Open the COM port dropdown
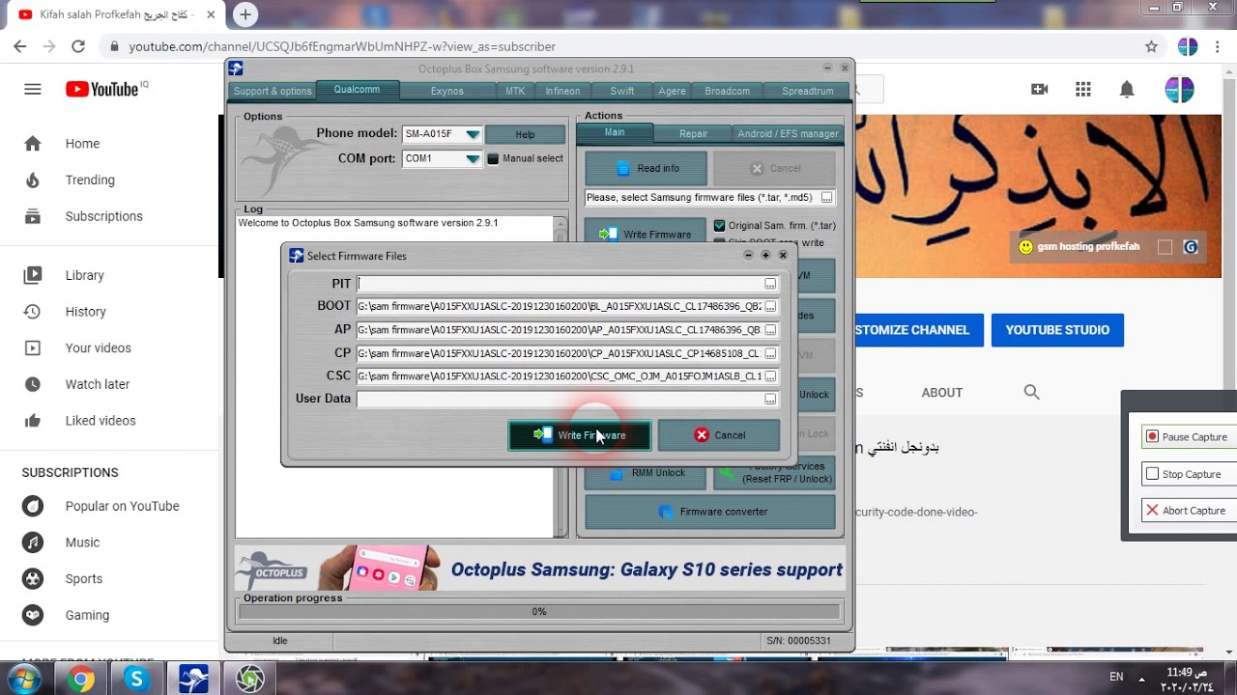This screenshot has height=695, width=1237. click(x=472, y=158)
